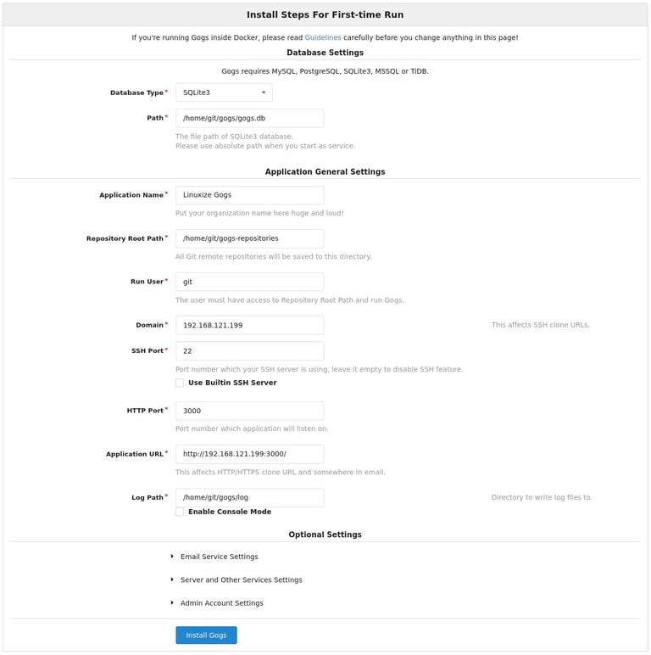
Task: Select the Domain input field
Action: click(x=249, y=325)
